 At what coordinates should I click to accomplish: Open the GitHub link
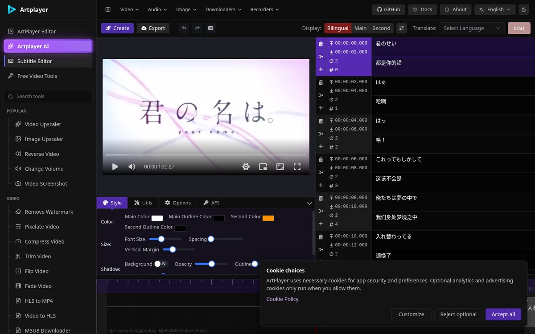[388, 9]
